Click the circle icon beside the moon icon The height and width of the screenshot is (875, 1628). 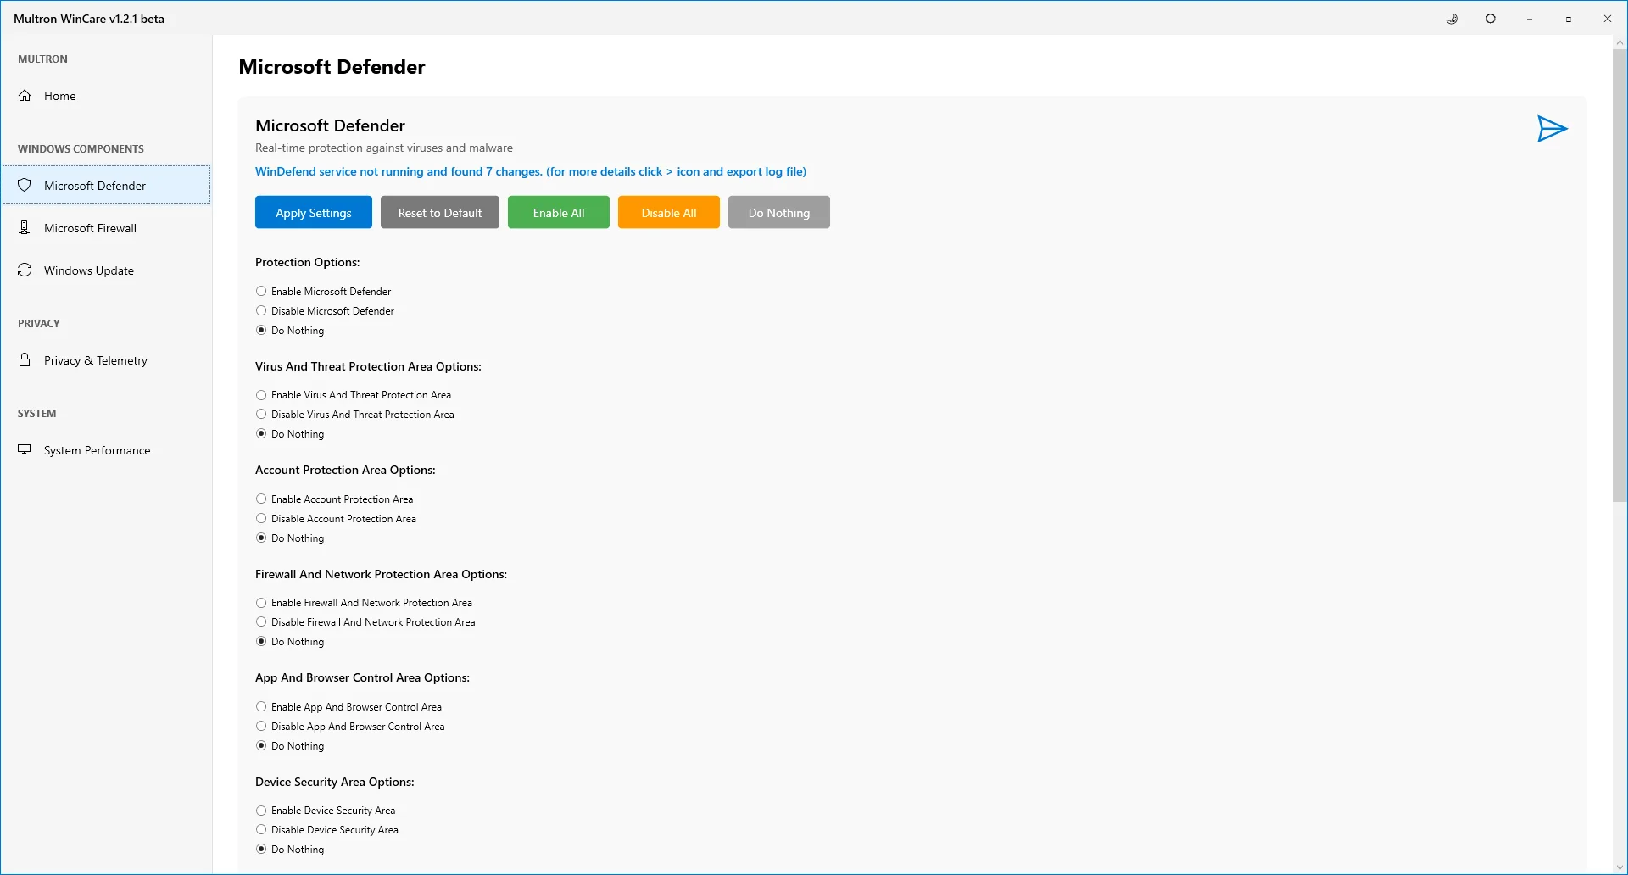1491,19
